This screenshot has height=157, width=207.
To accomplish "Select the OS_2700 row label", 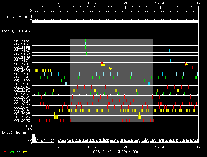I will pyautogui.click(x=22, y=64).
